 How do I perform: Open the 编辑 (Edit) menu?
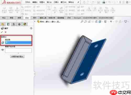(x=35, y=2)
